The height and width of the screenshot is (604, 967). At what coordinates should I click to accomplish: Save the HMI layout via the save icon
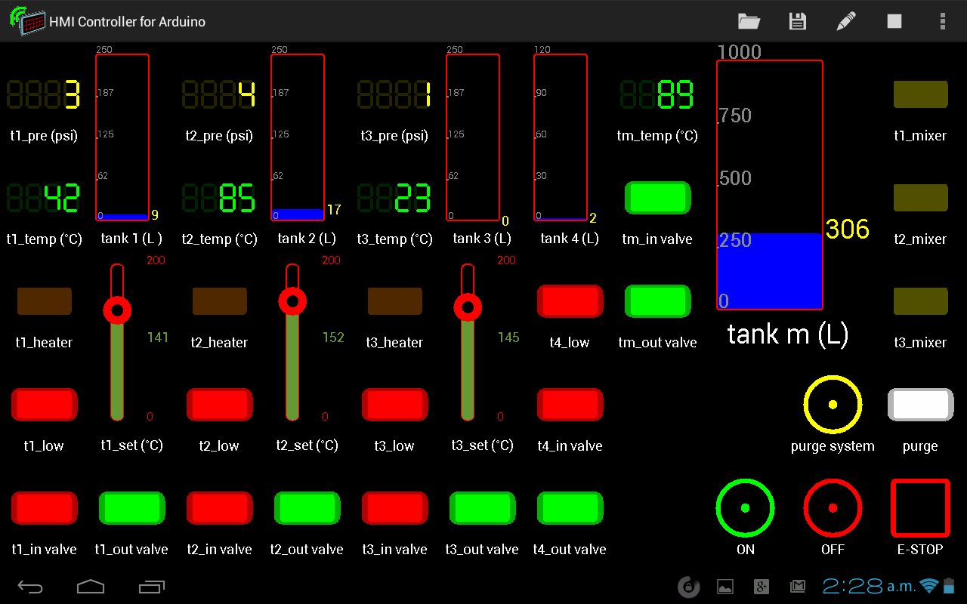[797, 21]
